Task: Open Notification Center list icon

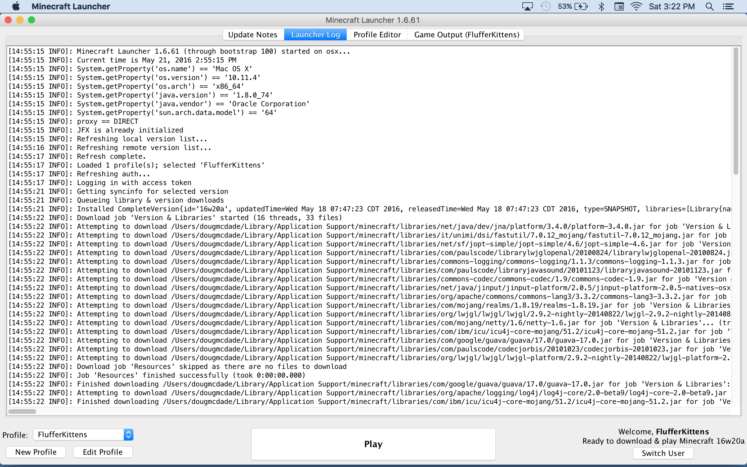Action: point(728,6)
